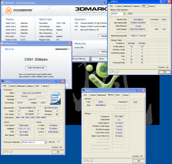Minimize the CPU-Z Memory window
The image size is (172, 164).
136,90
